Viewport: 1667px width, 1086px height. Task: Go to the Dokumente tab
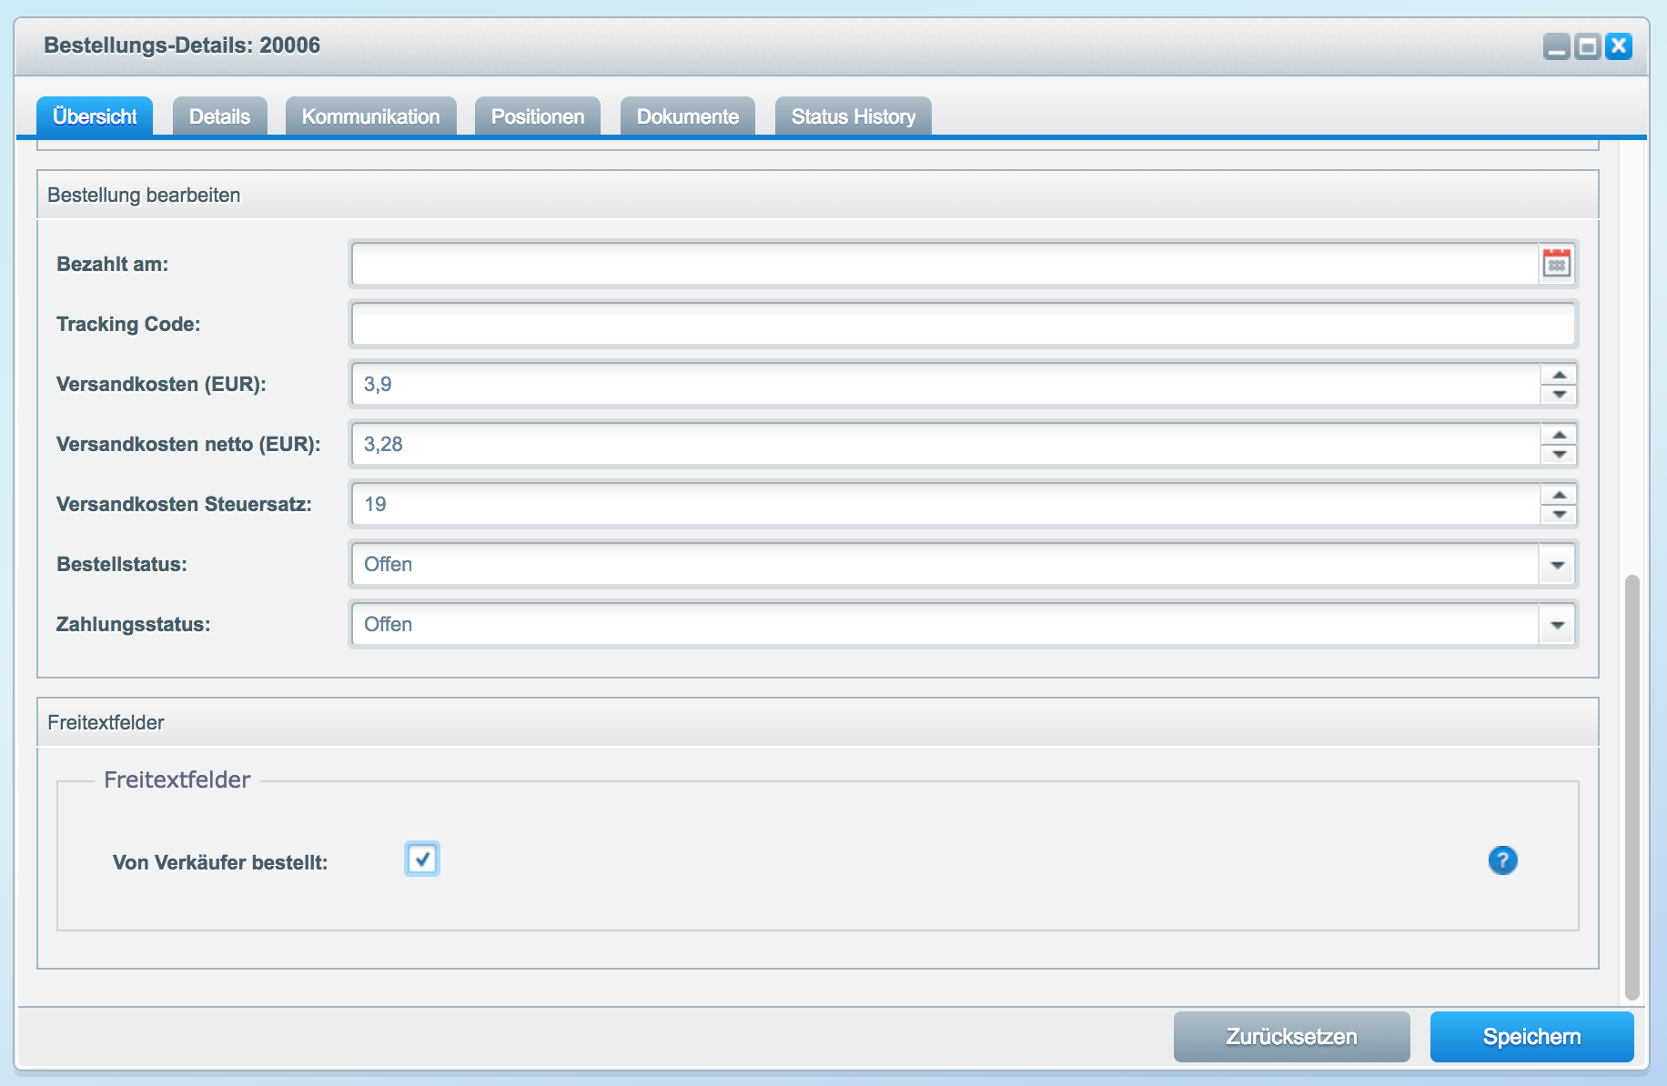click(688, 116)
